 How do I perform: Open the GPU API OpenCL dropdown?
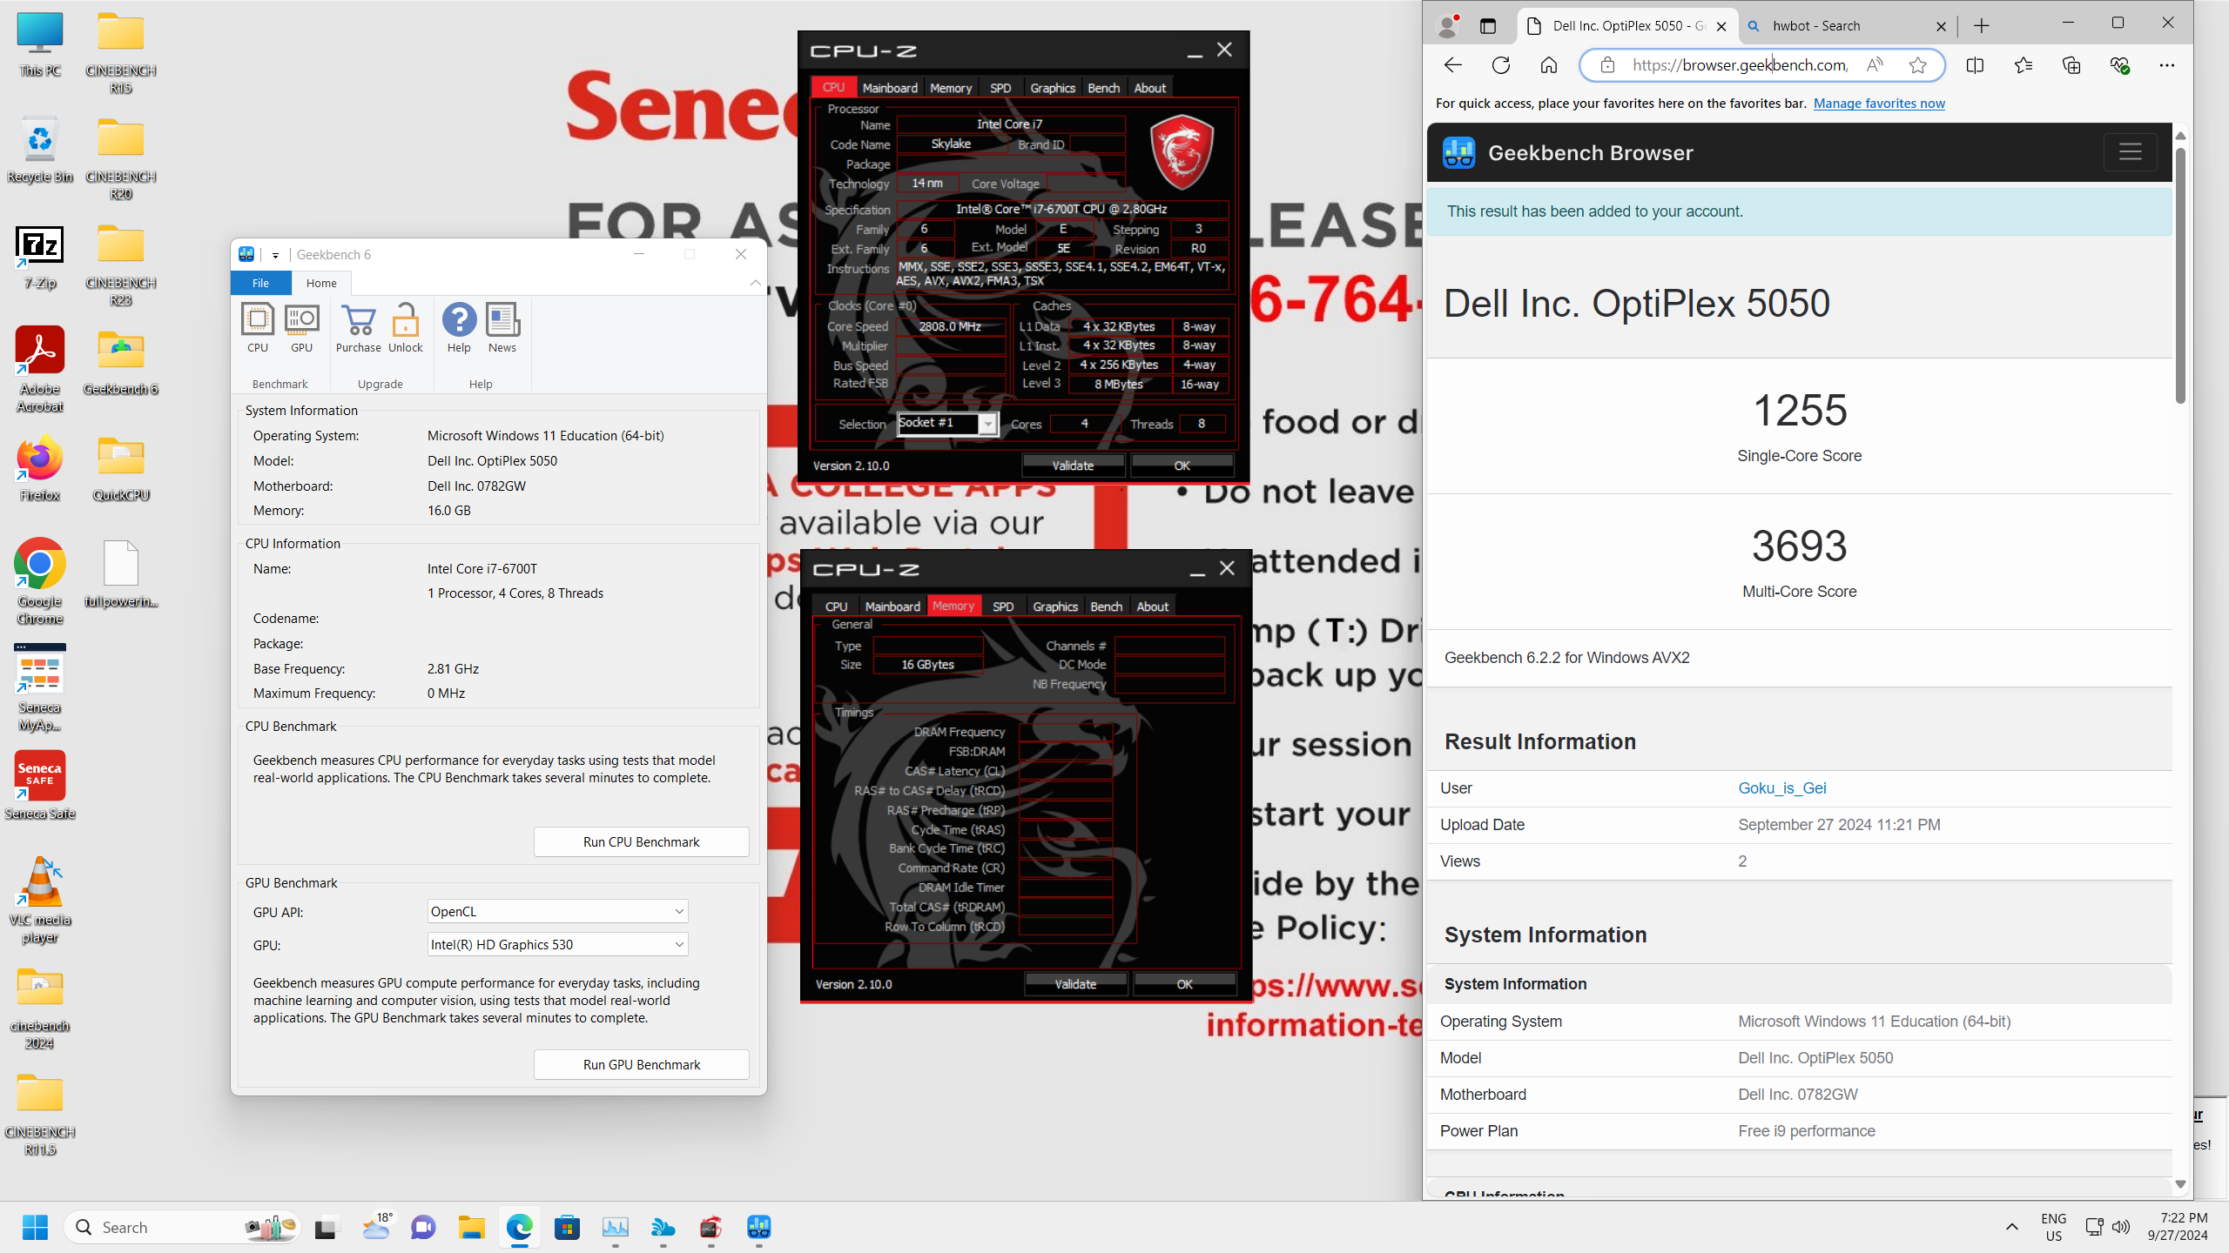(557, 911)
